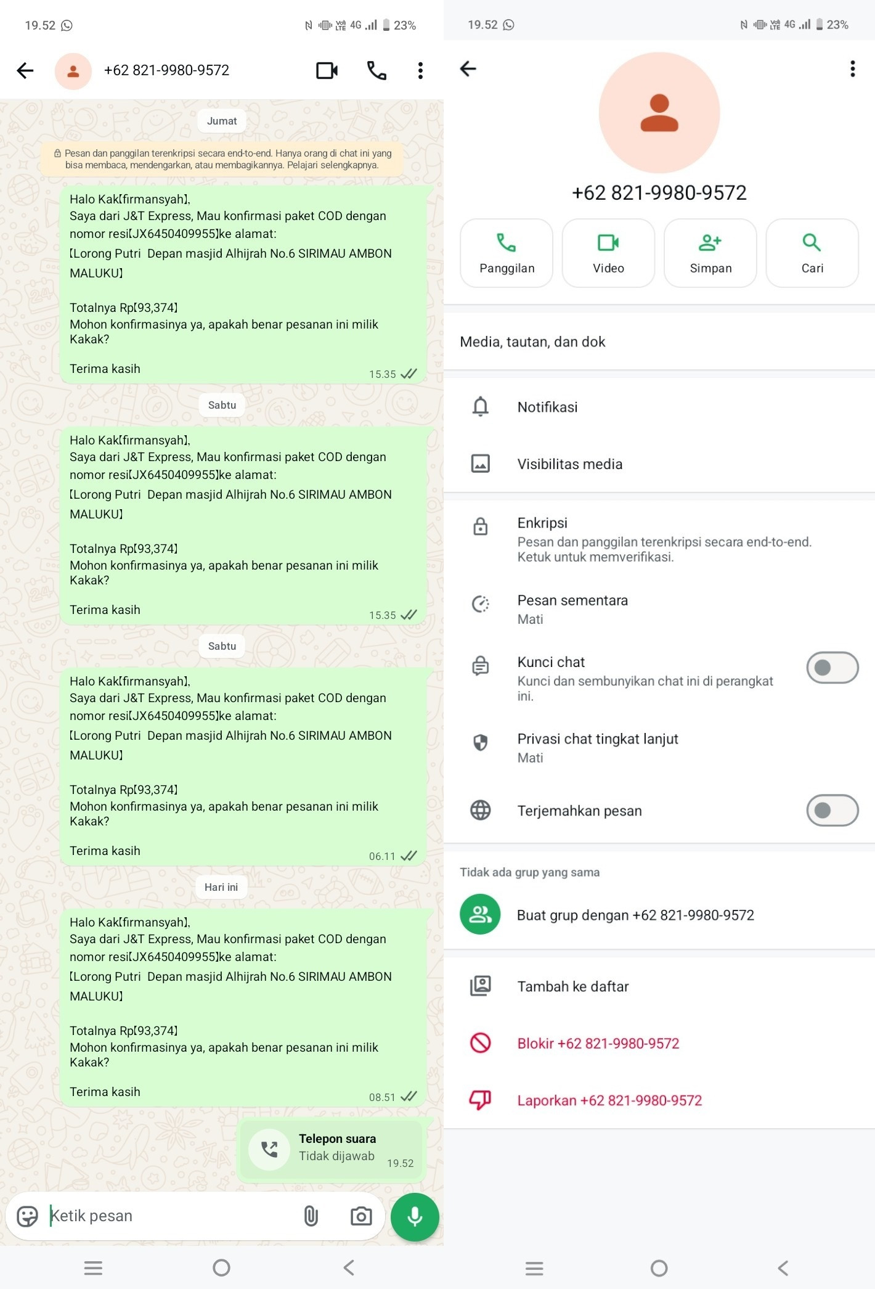Viewport: 875px width, 1289px height.
Task: Start a video call from chat header
Action: [x=327, y=70]
